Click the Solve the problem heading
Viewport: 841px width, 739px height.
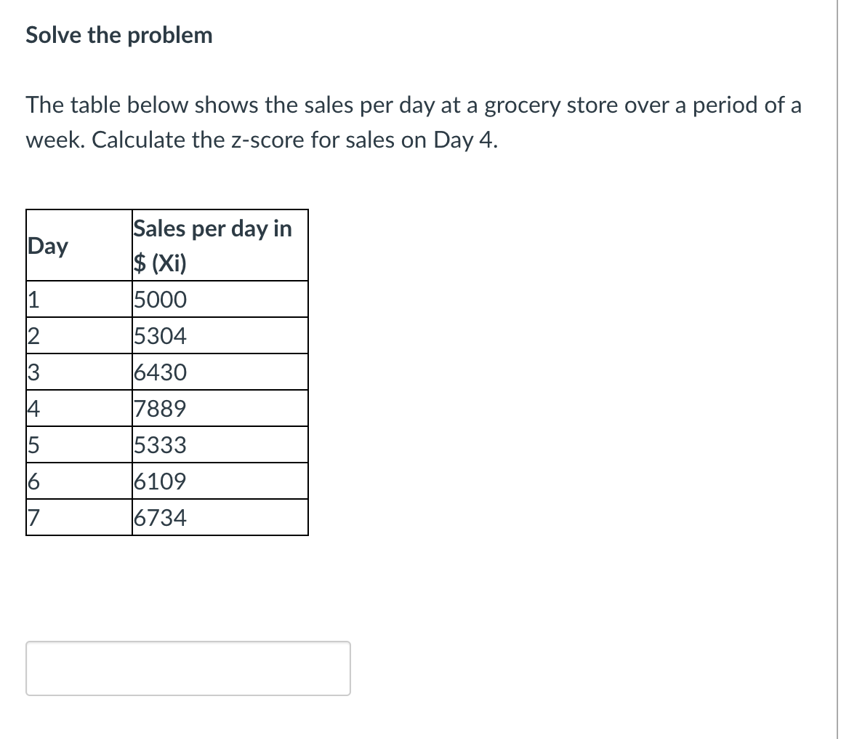pyautogui.click(x=118, y=34)
